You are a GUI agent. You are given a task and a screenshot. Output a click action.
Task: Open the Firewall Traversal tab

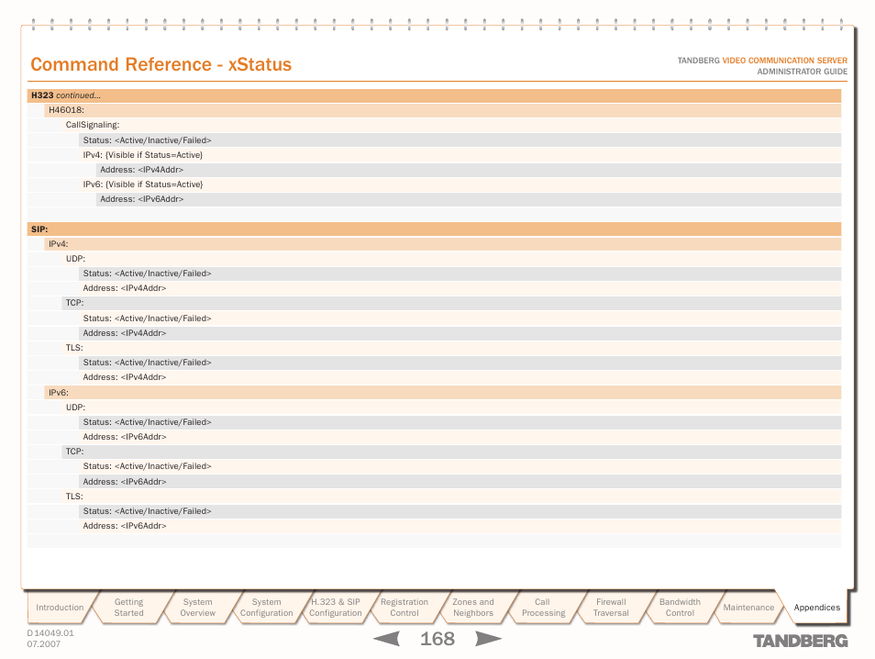pos(611,607)
